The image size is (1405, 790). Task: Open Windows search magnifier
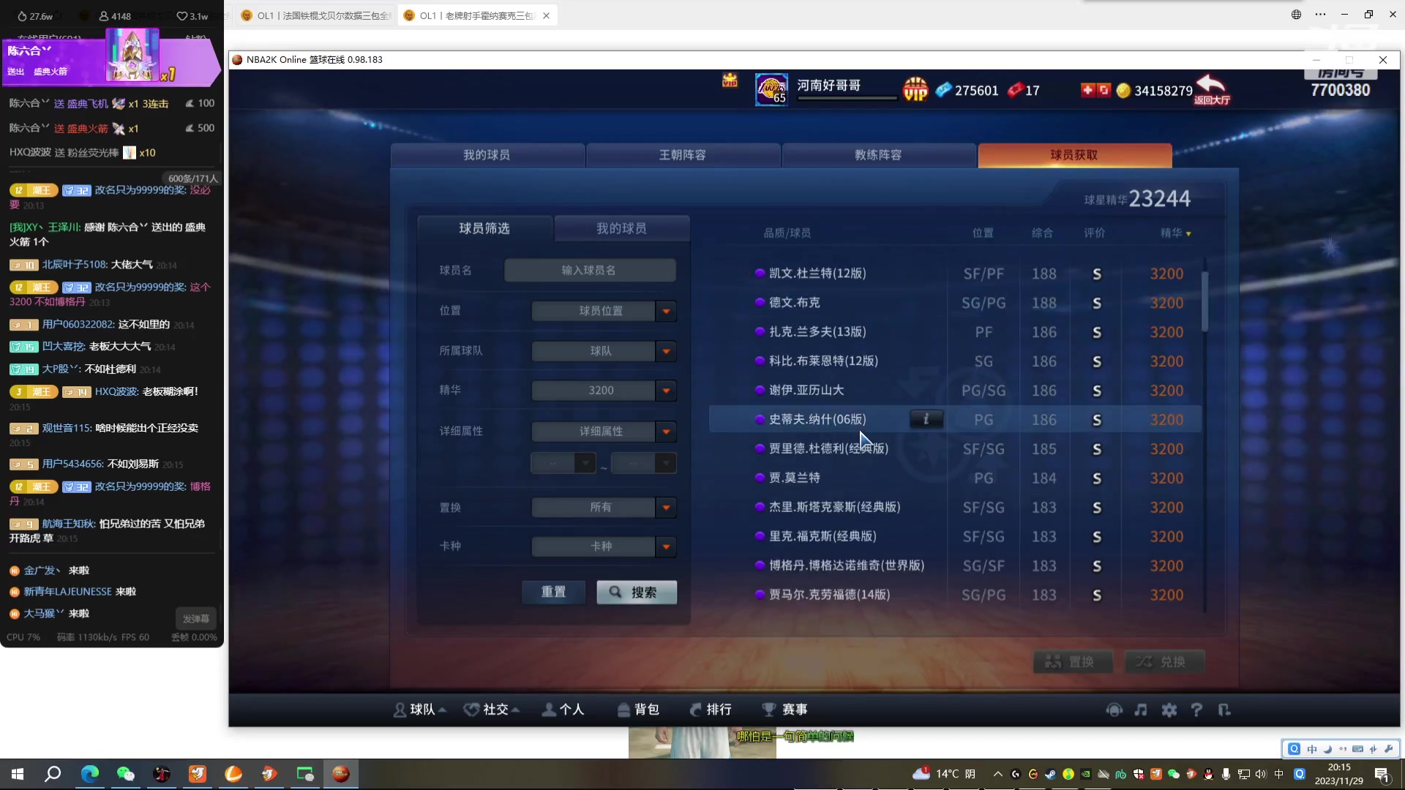point(53,774)
